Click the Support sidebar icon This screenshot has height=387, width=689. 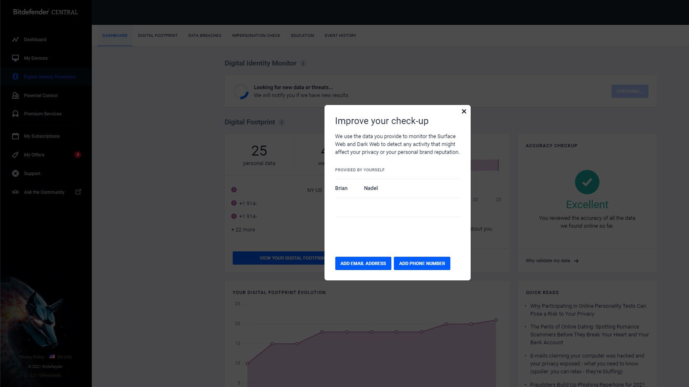pos(15,173)
